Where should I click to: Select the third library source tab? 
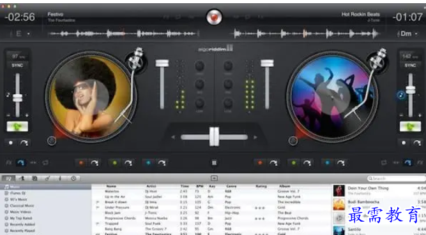pyautogui.click(x=34, y=178)
